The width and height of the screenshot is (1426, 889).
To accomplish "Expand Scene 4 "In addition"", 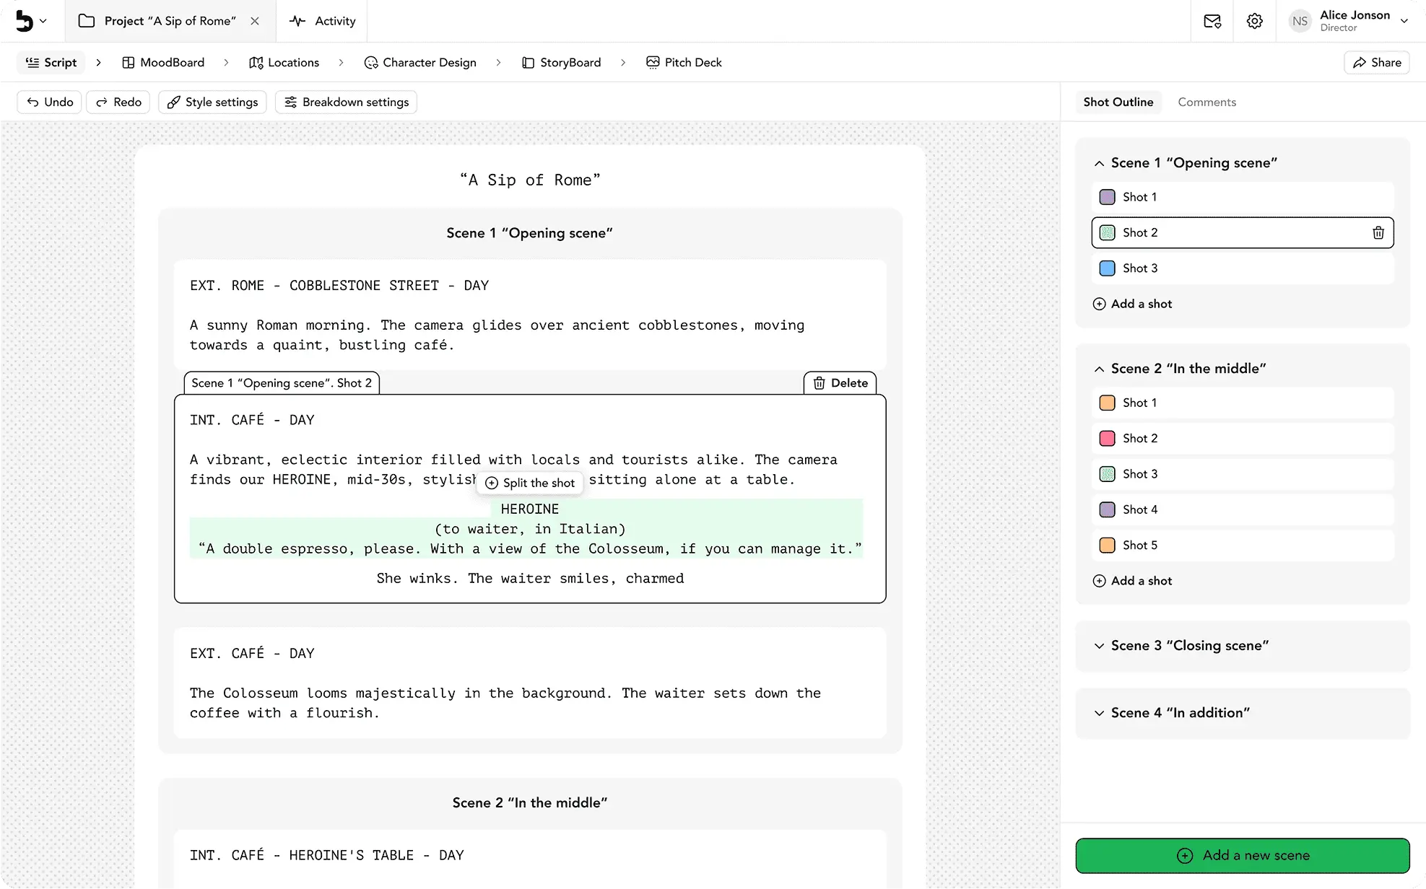I will click(1099, 713).
